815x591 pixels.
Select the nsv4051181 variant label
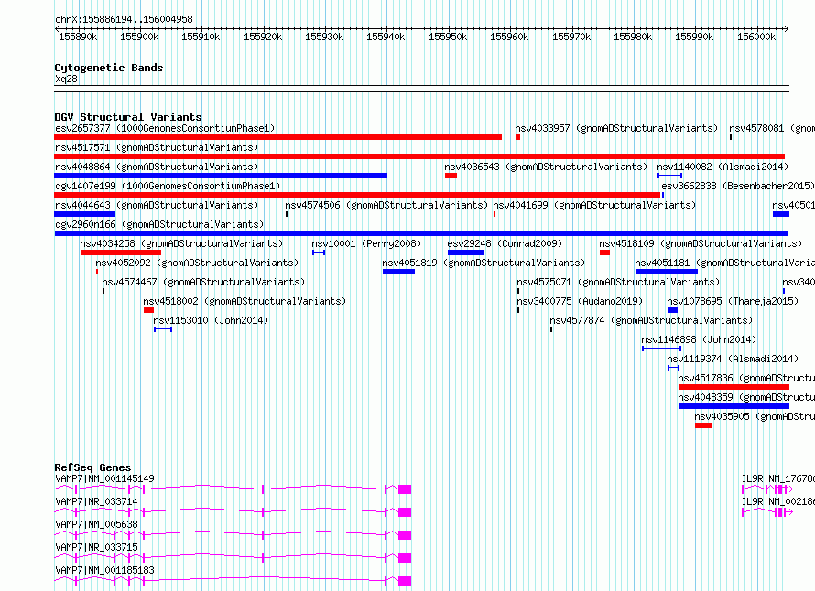click(724, 263)
